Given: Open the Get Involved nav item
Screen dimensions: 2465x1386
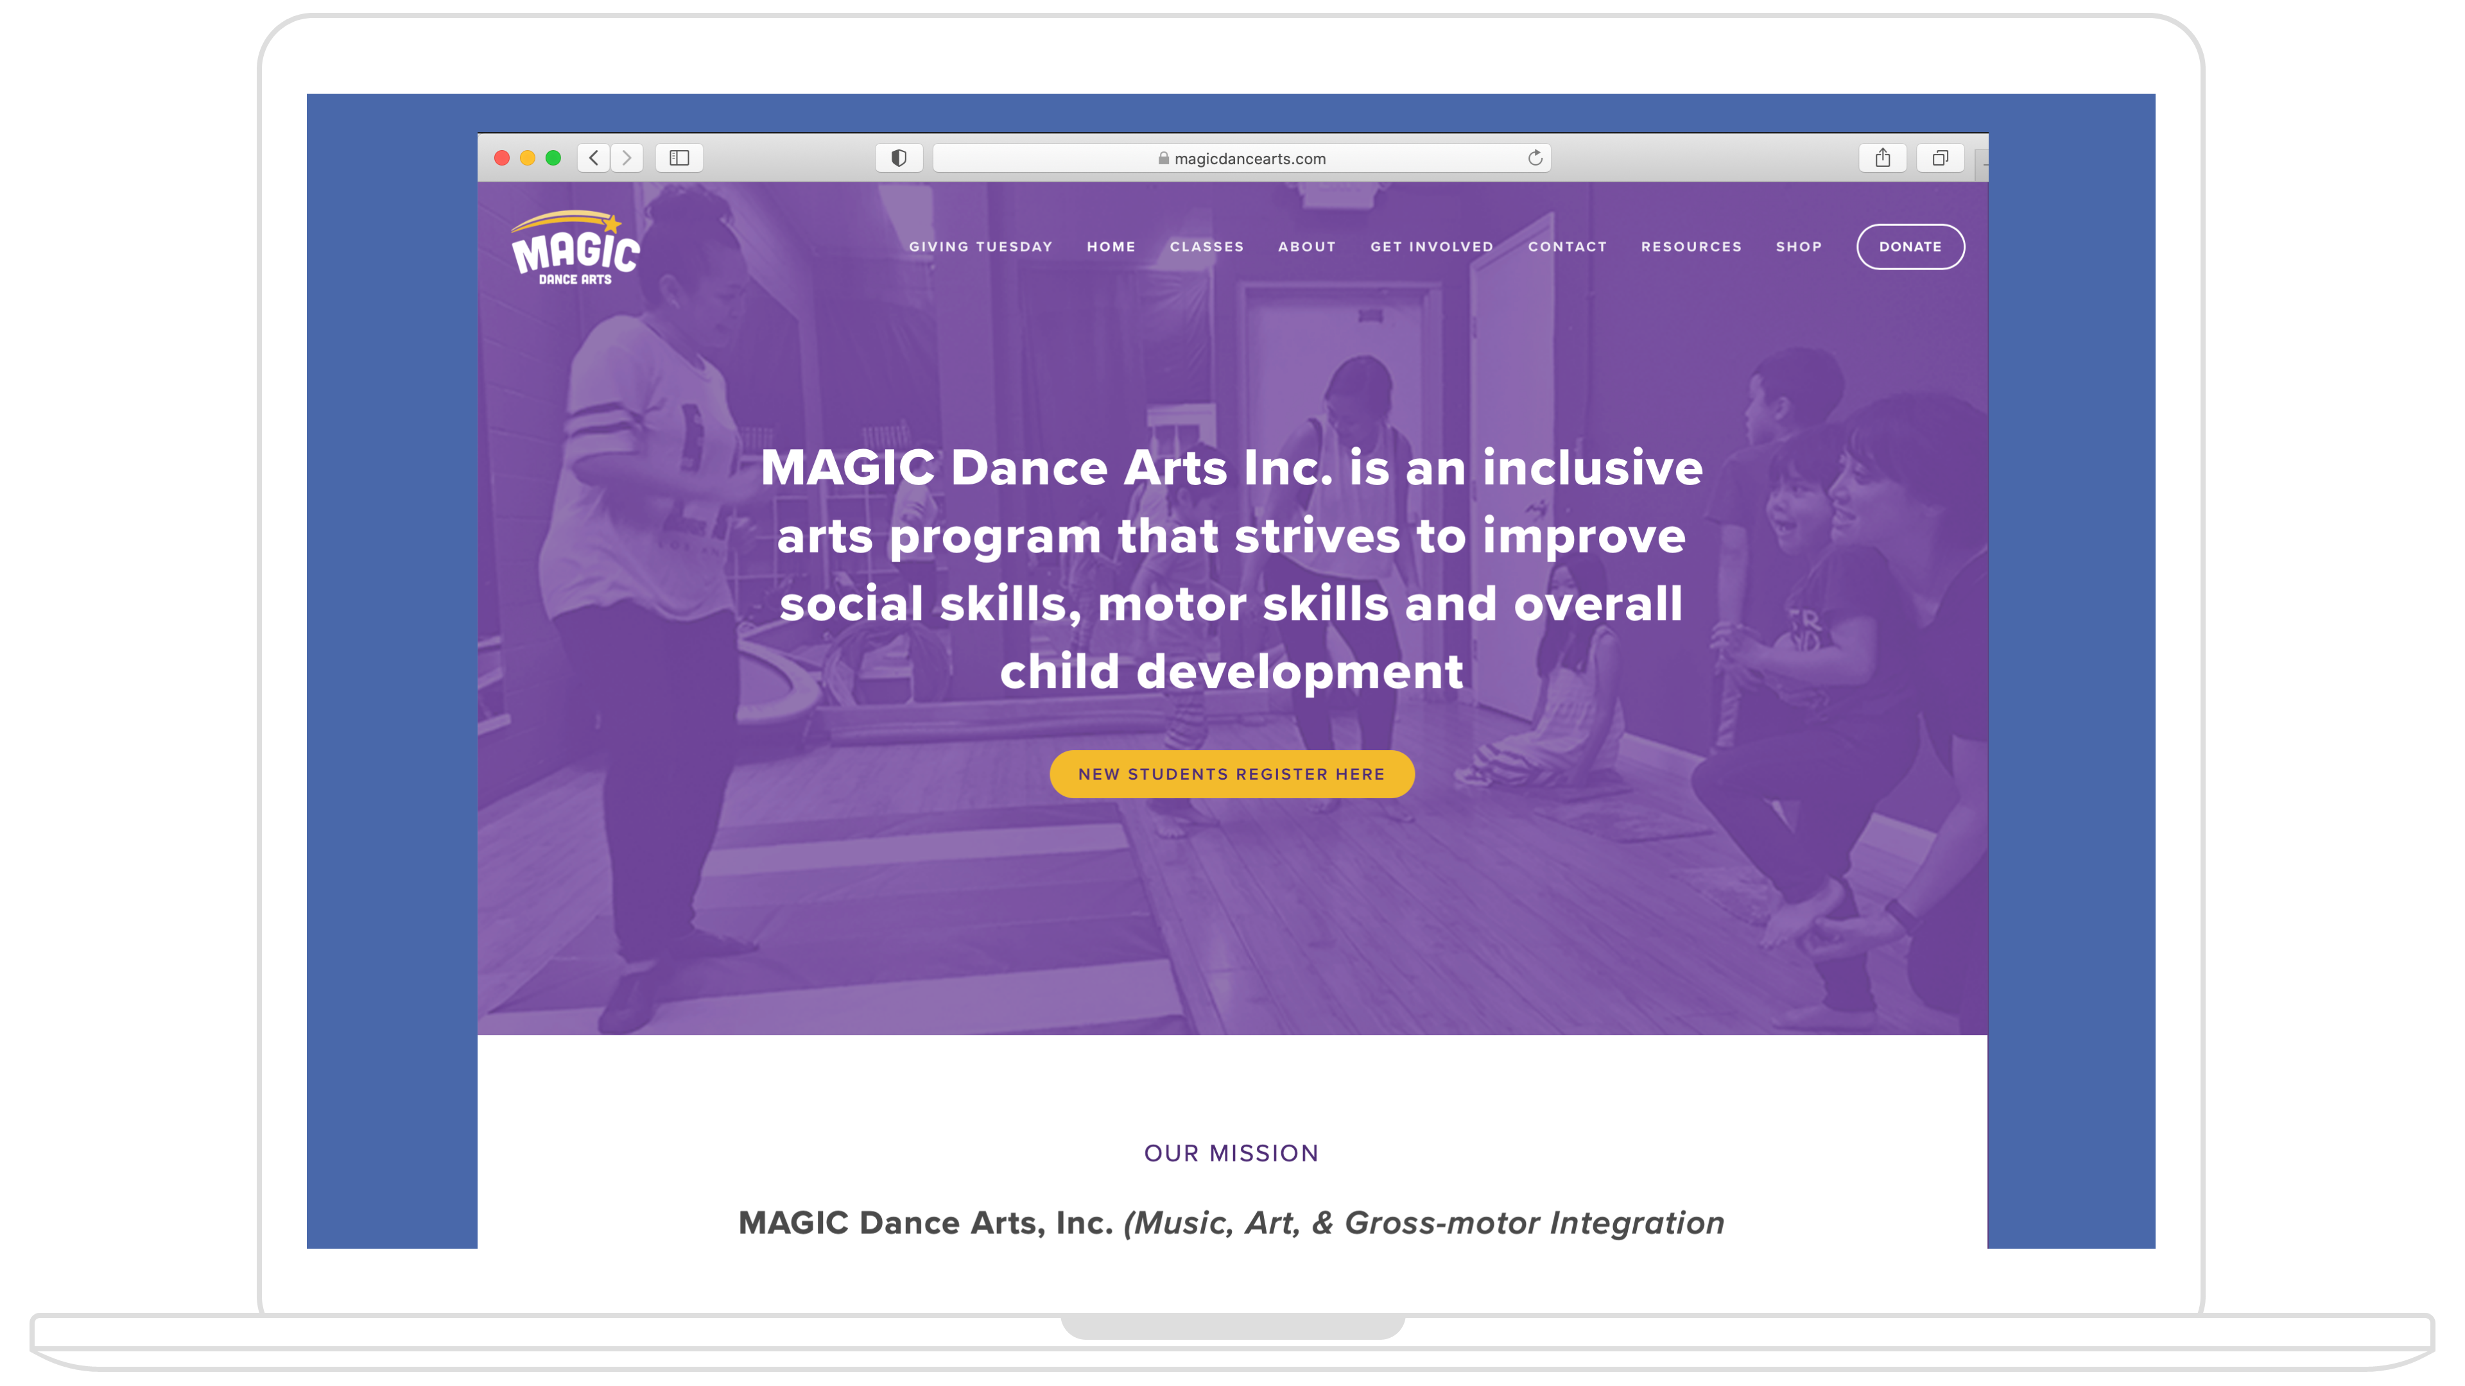Looking at the screenshot, I should 1431,247.
